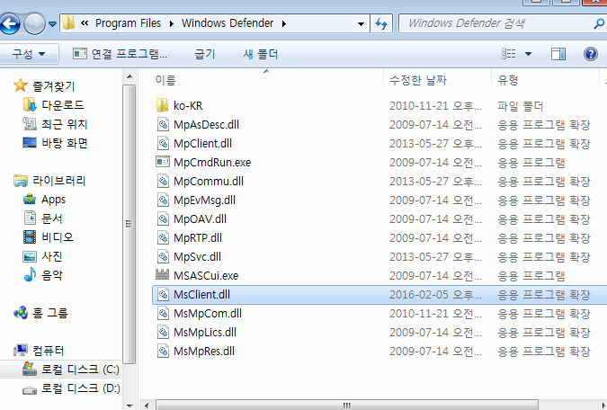Image resolution: width=607 pixels, height=410 pixels.
Task: Change view with the view icon
Action: [x=508, y=53]
